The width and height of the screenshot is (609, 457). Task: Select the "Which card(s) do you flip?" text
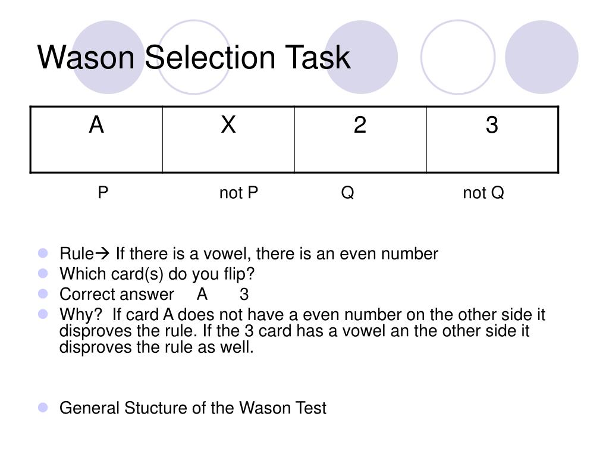(157, 274)
